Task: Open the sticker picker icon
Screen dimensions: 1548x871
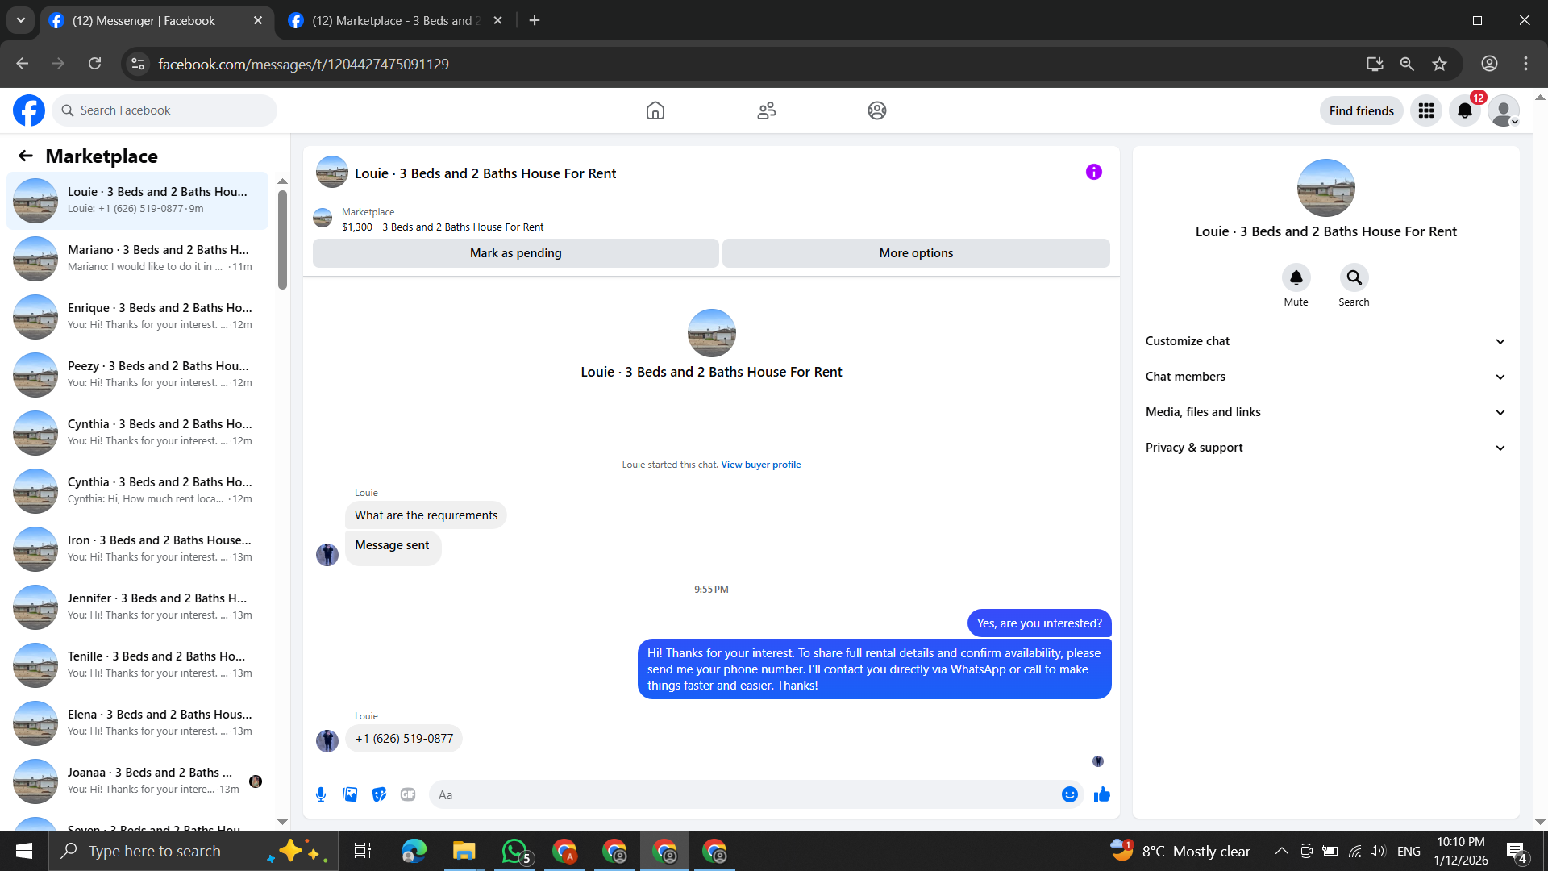Action: [379, 794]
